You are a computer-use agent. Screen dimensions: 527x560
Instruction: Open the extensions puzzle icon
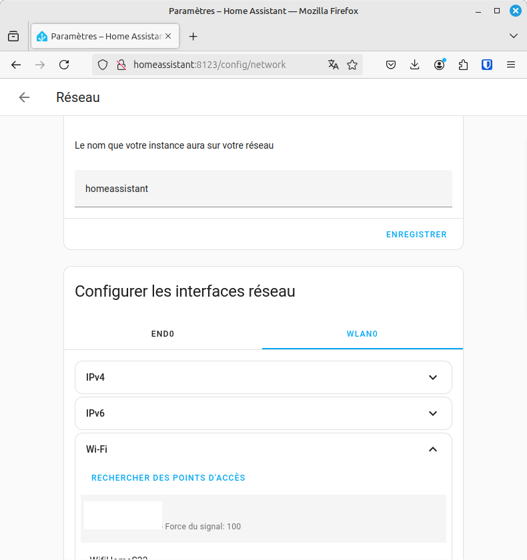click(x=463, y=65)
